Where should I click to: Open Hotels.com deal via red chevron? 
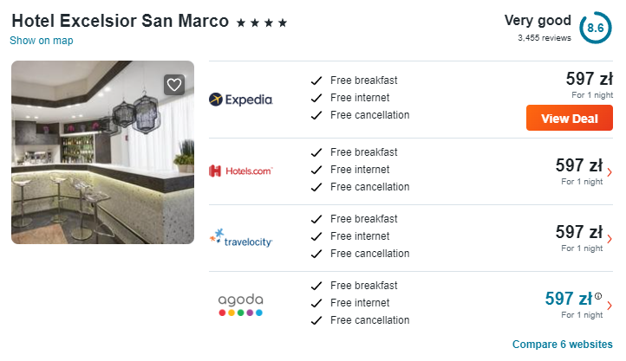click(610, 172)
